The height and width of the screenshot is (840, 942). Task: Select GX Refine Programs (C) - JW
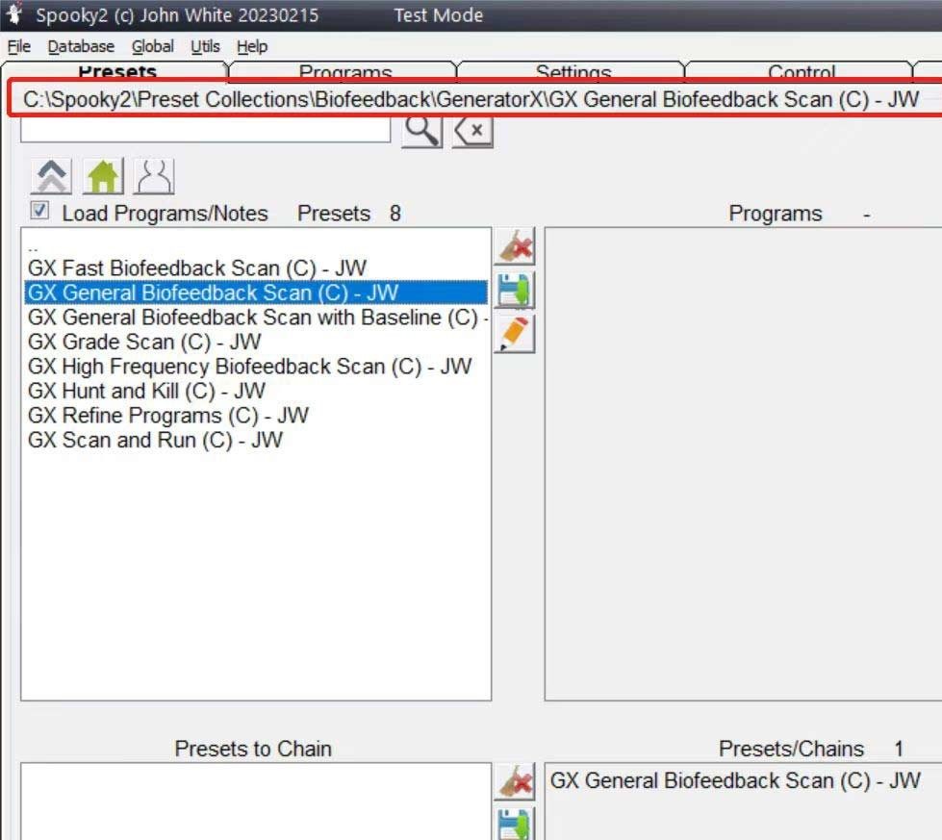257,416
